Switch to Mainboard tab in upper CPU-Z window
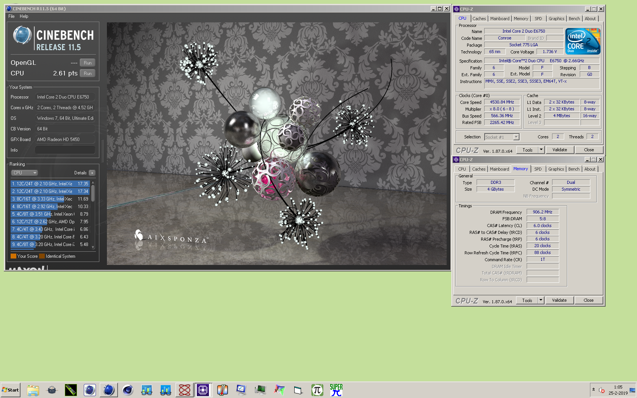 500,19
